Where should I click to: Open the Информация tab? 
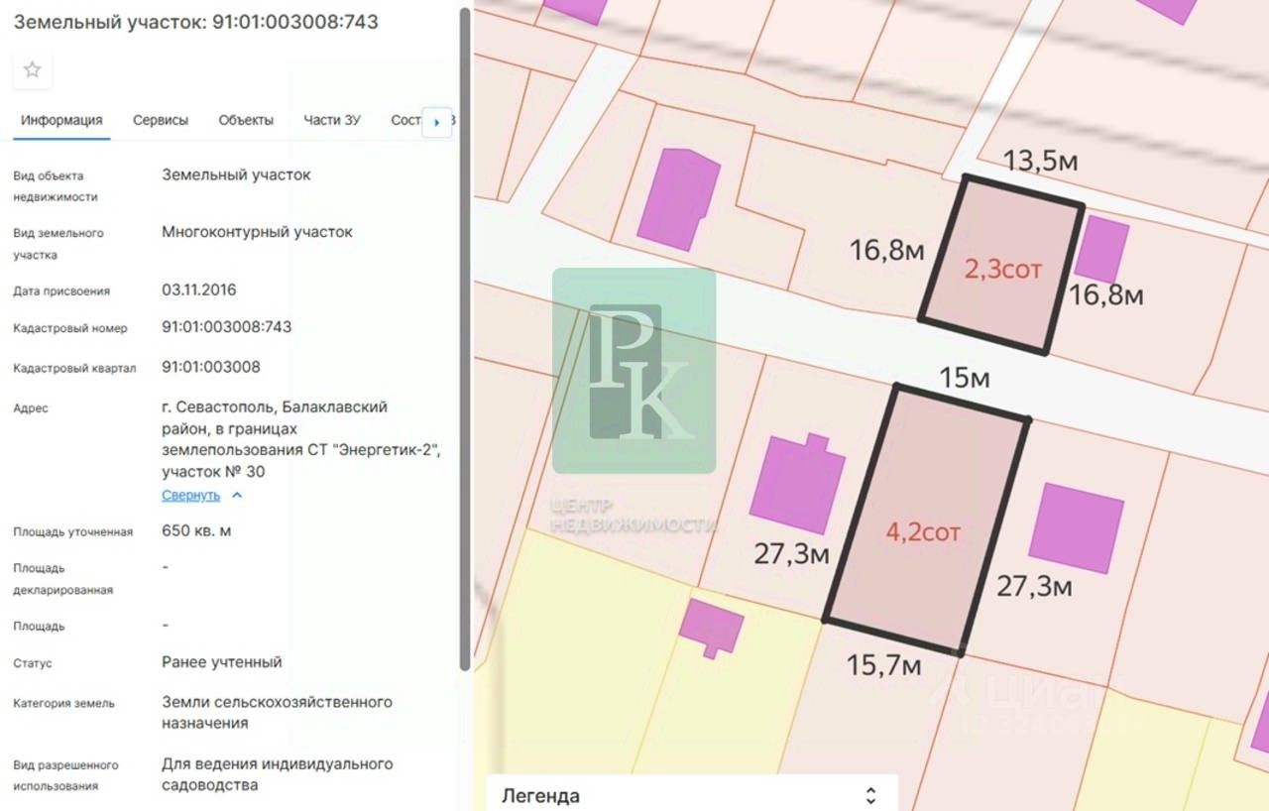click(x=62, y=120)
